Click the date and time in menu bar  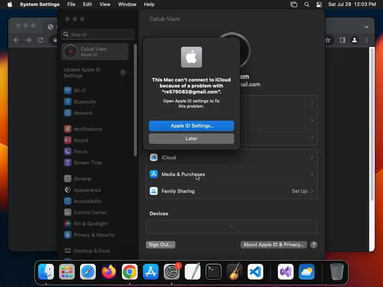click(x=352, y=4)
